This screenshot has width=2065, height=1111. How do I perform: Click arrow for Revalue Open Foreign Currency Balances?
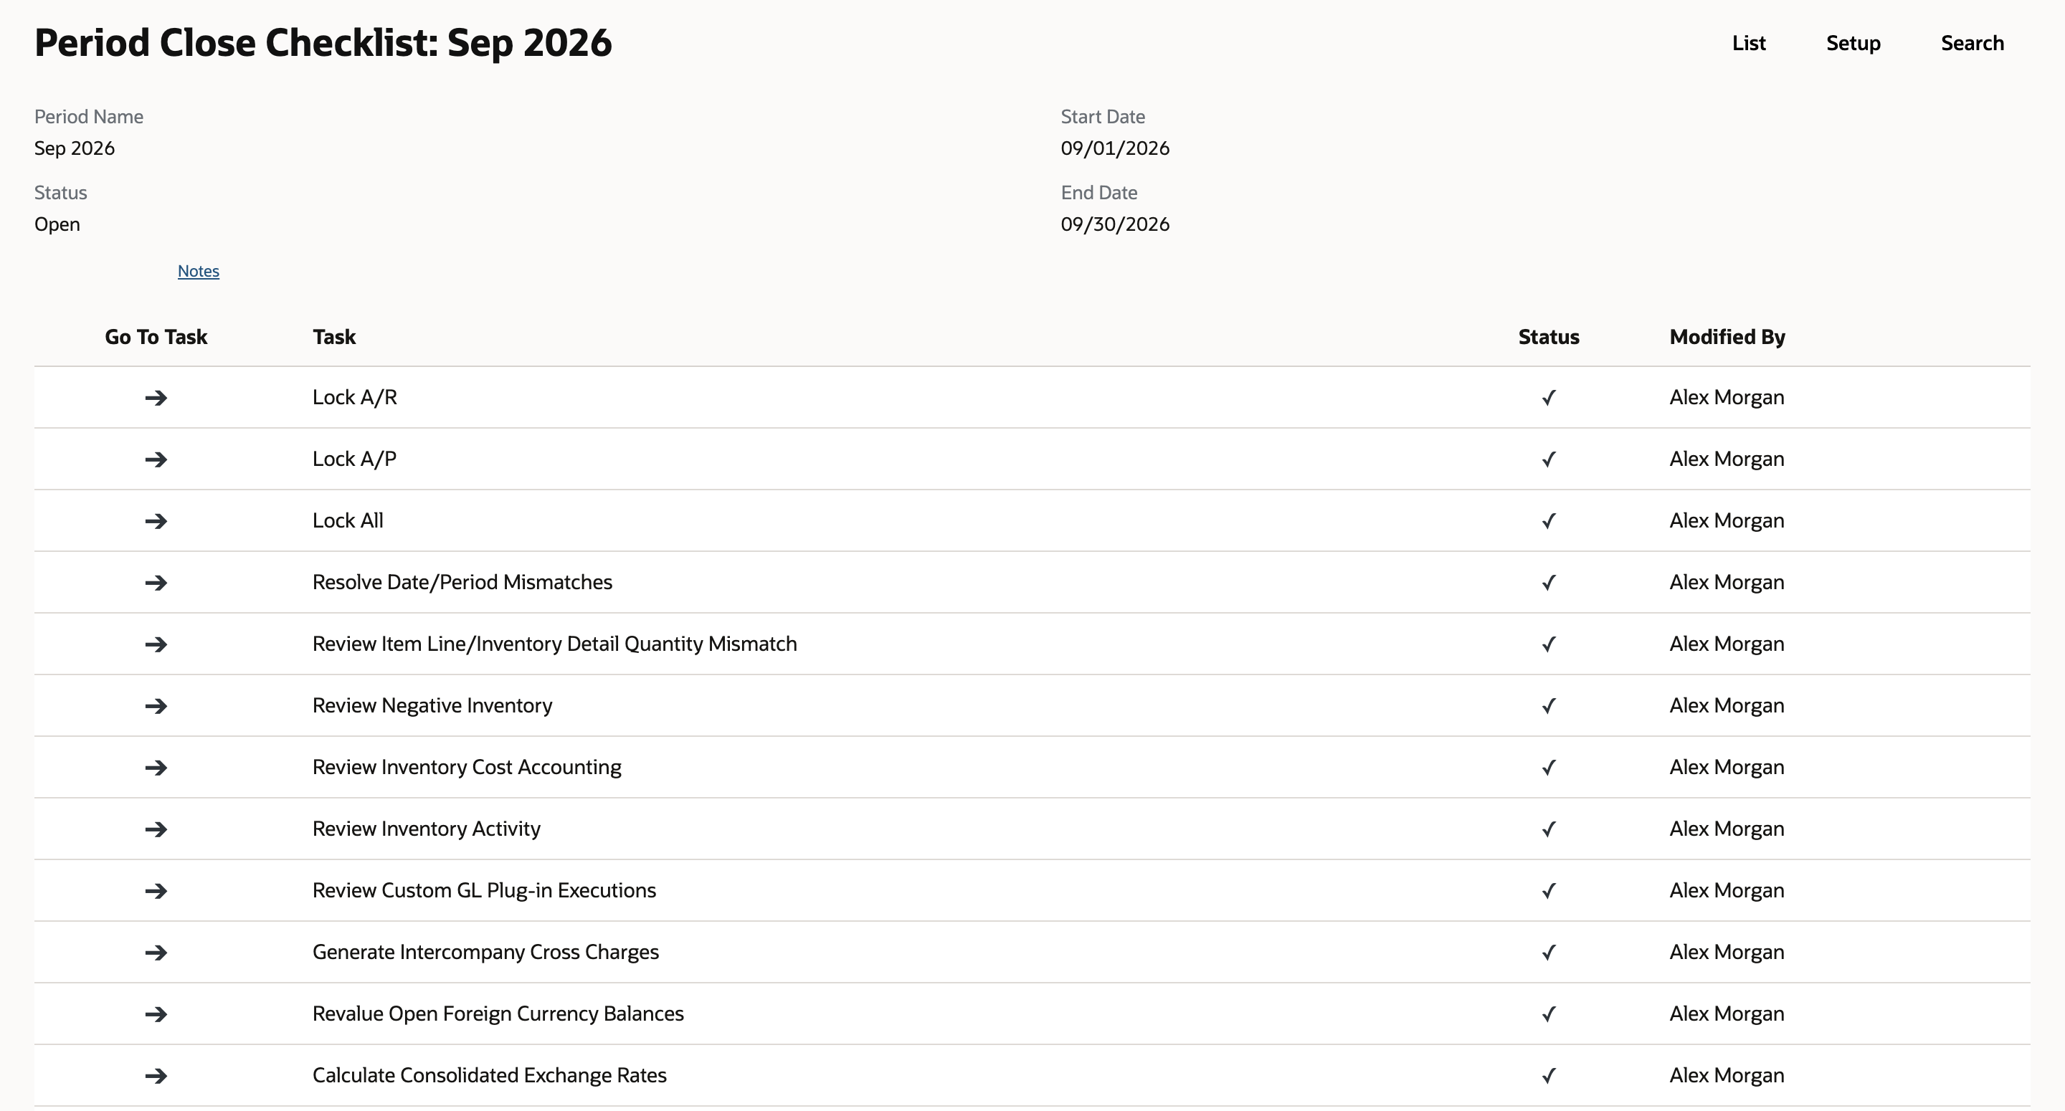pyautogui.click(x=156, y=1014)
